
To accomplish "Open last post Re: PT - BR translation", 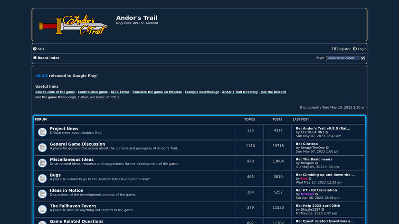I will [x=316, y=190].
